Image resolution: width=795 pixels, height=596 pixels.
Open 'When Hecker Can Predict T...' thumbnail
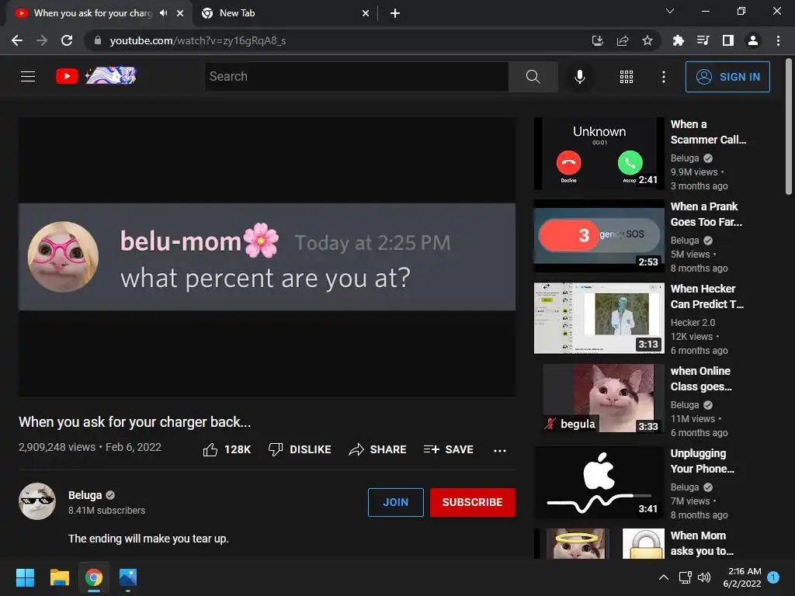[x=599, y=317]
